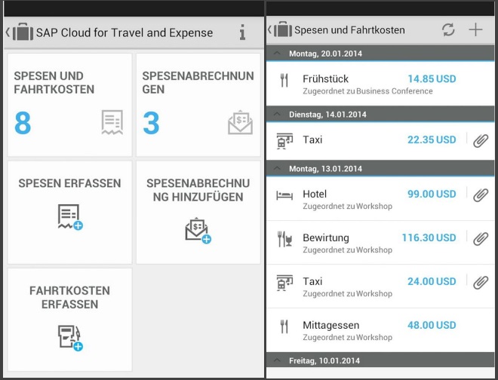Collapse the Freitag, 10.01.2014 section
This screenshot has width=498, height=380.
pyautogui.click(x=278, y=361)
